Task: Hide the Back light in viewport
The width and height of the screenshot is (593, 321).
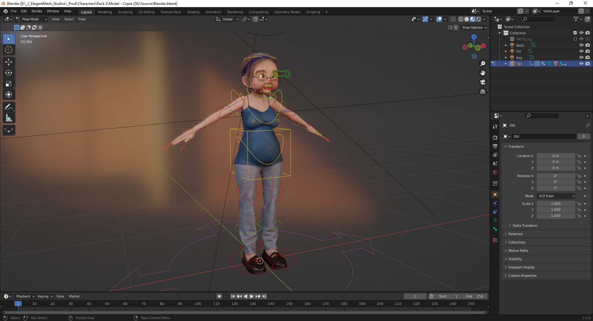Action: coord(581,45)
